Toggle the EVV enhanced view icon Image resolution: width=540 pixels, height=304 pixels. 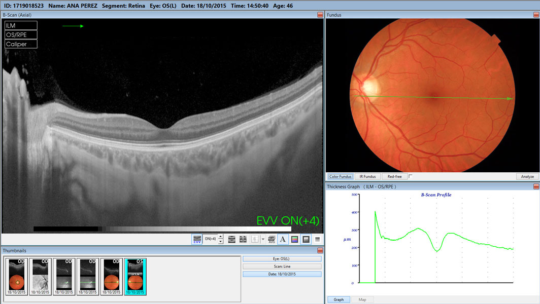(x=197, y=239)
